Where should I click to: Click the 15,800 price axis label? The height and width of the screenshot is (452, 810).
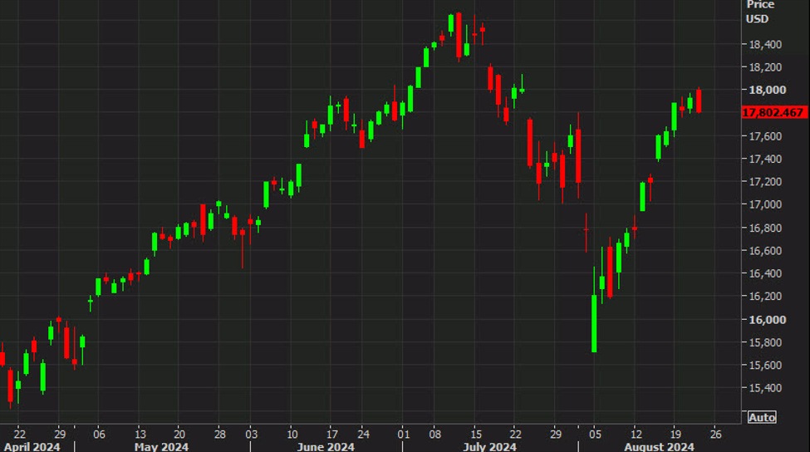pyautogui.click(x=765, y=342)
